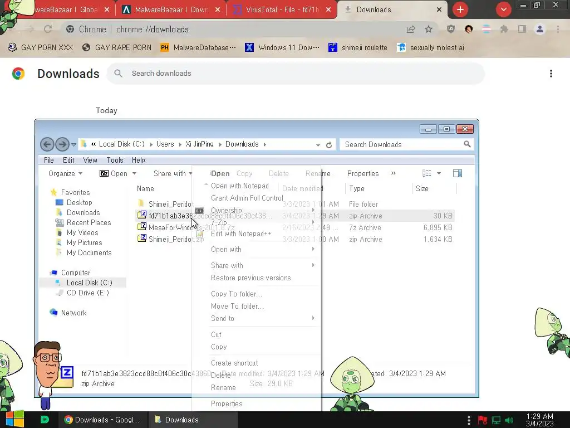Bookmark this page with the star icon
Screen dimensions: 570x428
pos(429,29)
